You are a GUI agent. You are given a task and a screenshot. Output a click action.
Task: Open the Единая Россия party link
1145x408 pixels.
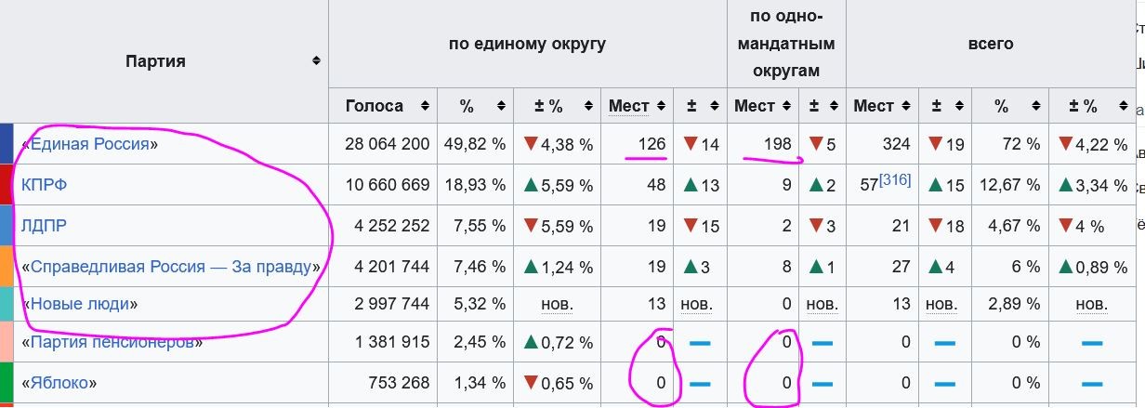tap(90, 144)
